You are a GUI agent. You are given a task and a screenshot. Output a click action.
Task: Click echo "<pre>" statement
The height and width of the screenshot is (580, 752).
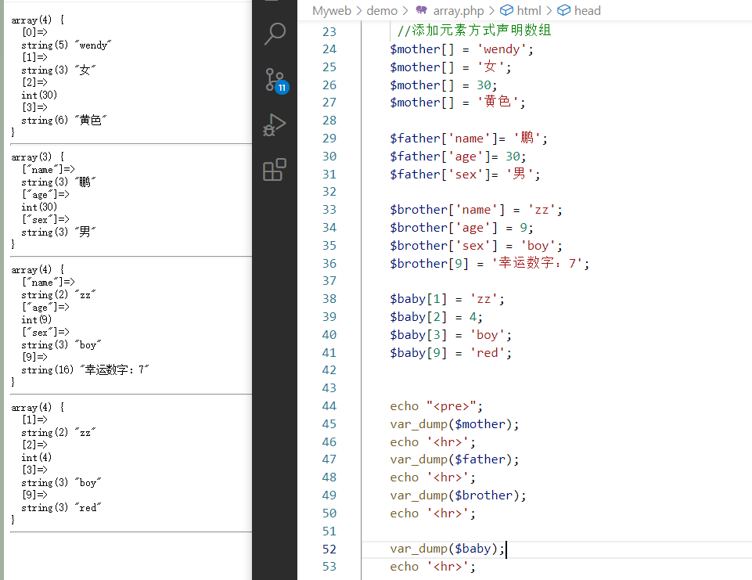[436, 406]
